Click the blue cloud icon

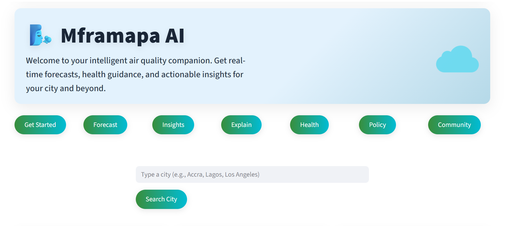pos(457,60)
